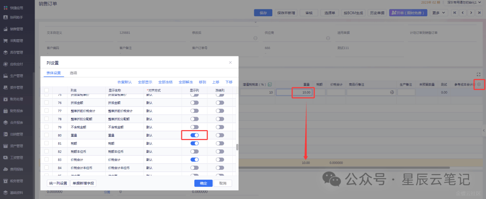Click the 恢复默认 link
486x199 pixels.
125,82
